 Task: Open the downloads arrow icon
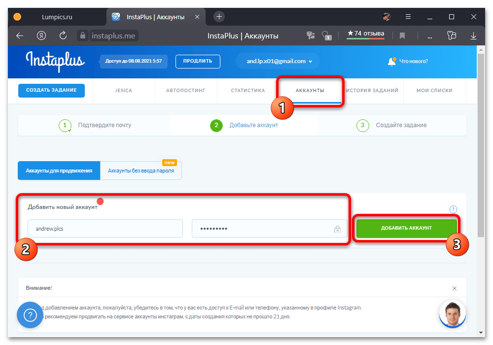coord(473,35)
